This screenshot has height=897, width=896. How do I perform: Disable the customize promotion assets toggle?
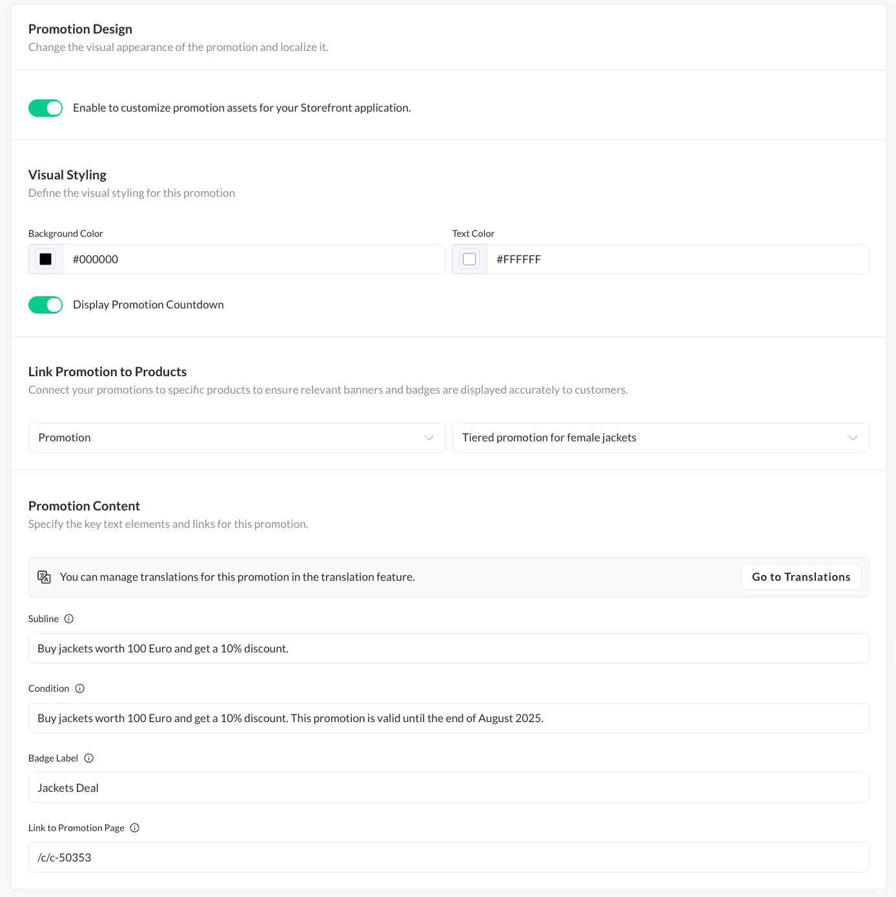coord(45,108)
